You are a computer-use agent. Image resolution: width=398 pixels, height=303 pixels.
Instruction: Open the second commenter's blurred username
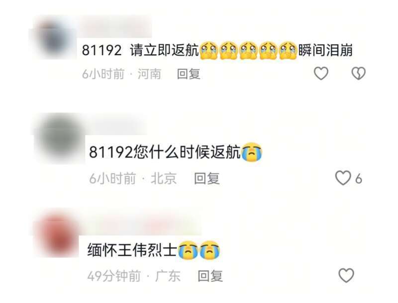(118, 125)
